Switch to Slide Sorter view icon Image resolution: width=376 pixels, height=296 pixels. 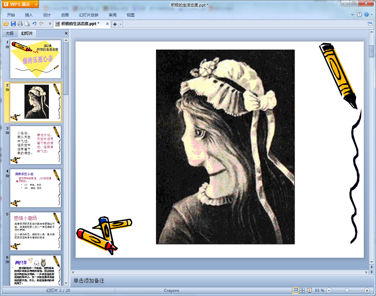coord(302,291)
